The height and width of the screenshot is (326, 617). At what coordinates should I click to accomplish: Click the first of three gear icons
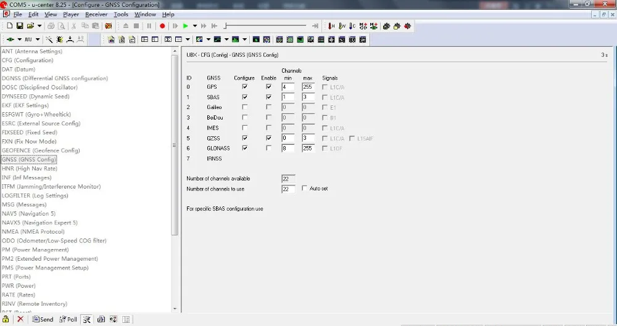coord(386,26)
